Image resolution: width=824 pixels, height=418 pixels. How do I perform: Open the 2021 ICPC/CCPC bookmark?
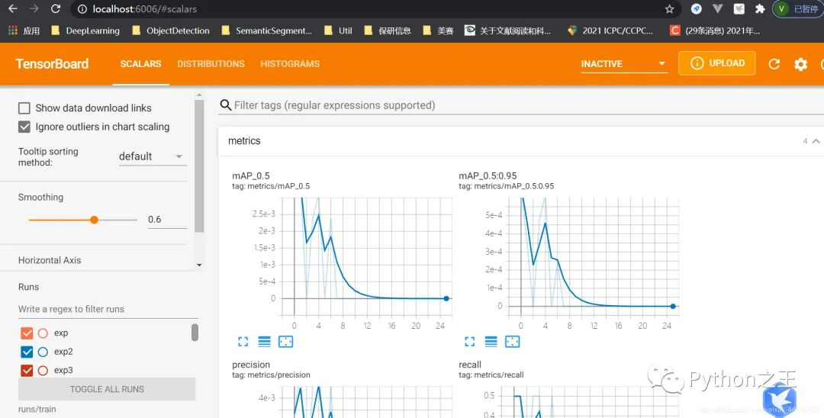coord(610,31)
